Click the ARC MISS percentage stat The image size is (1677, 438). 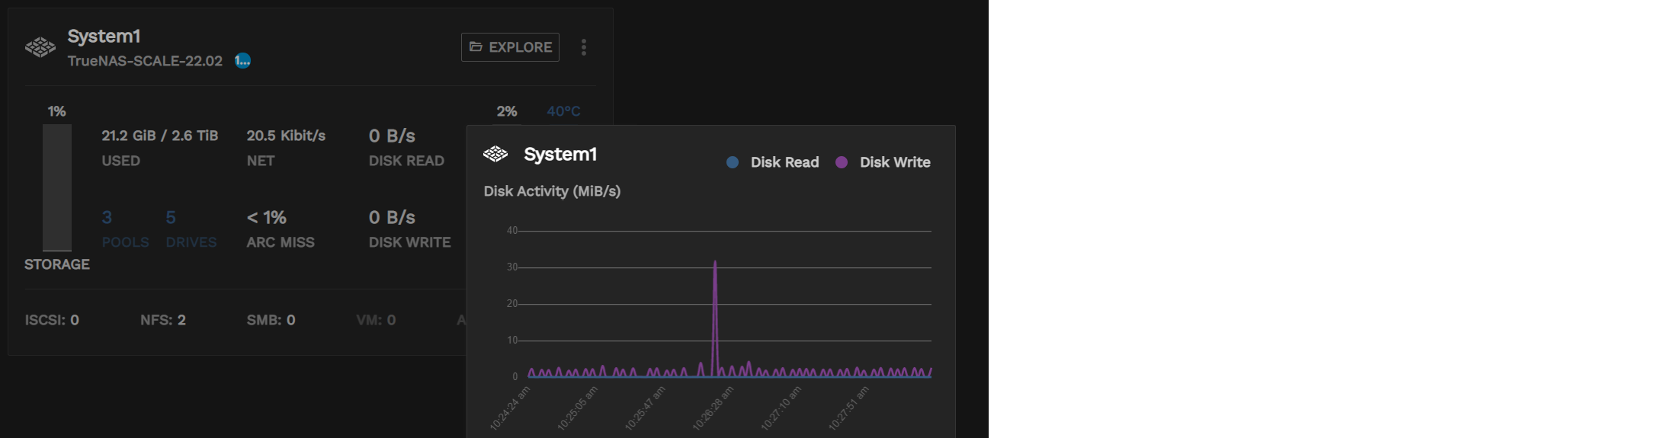click(x=267, y=218)
